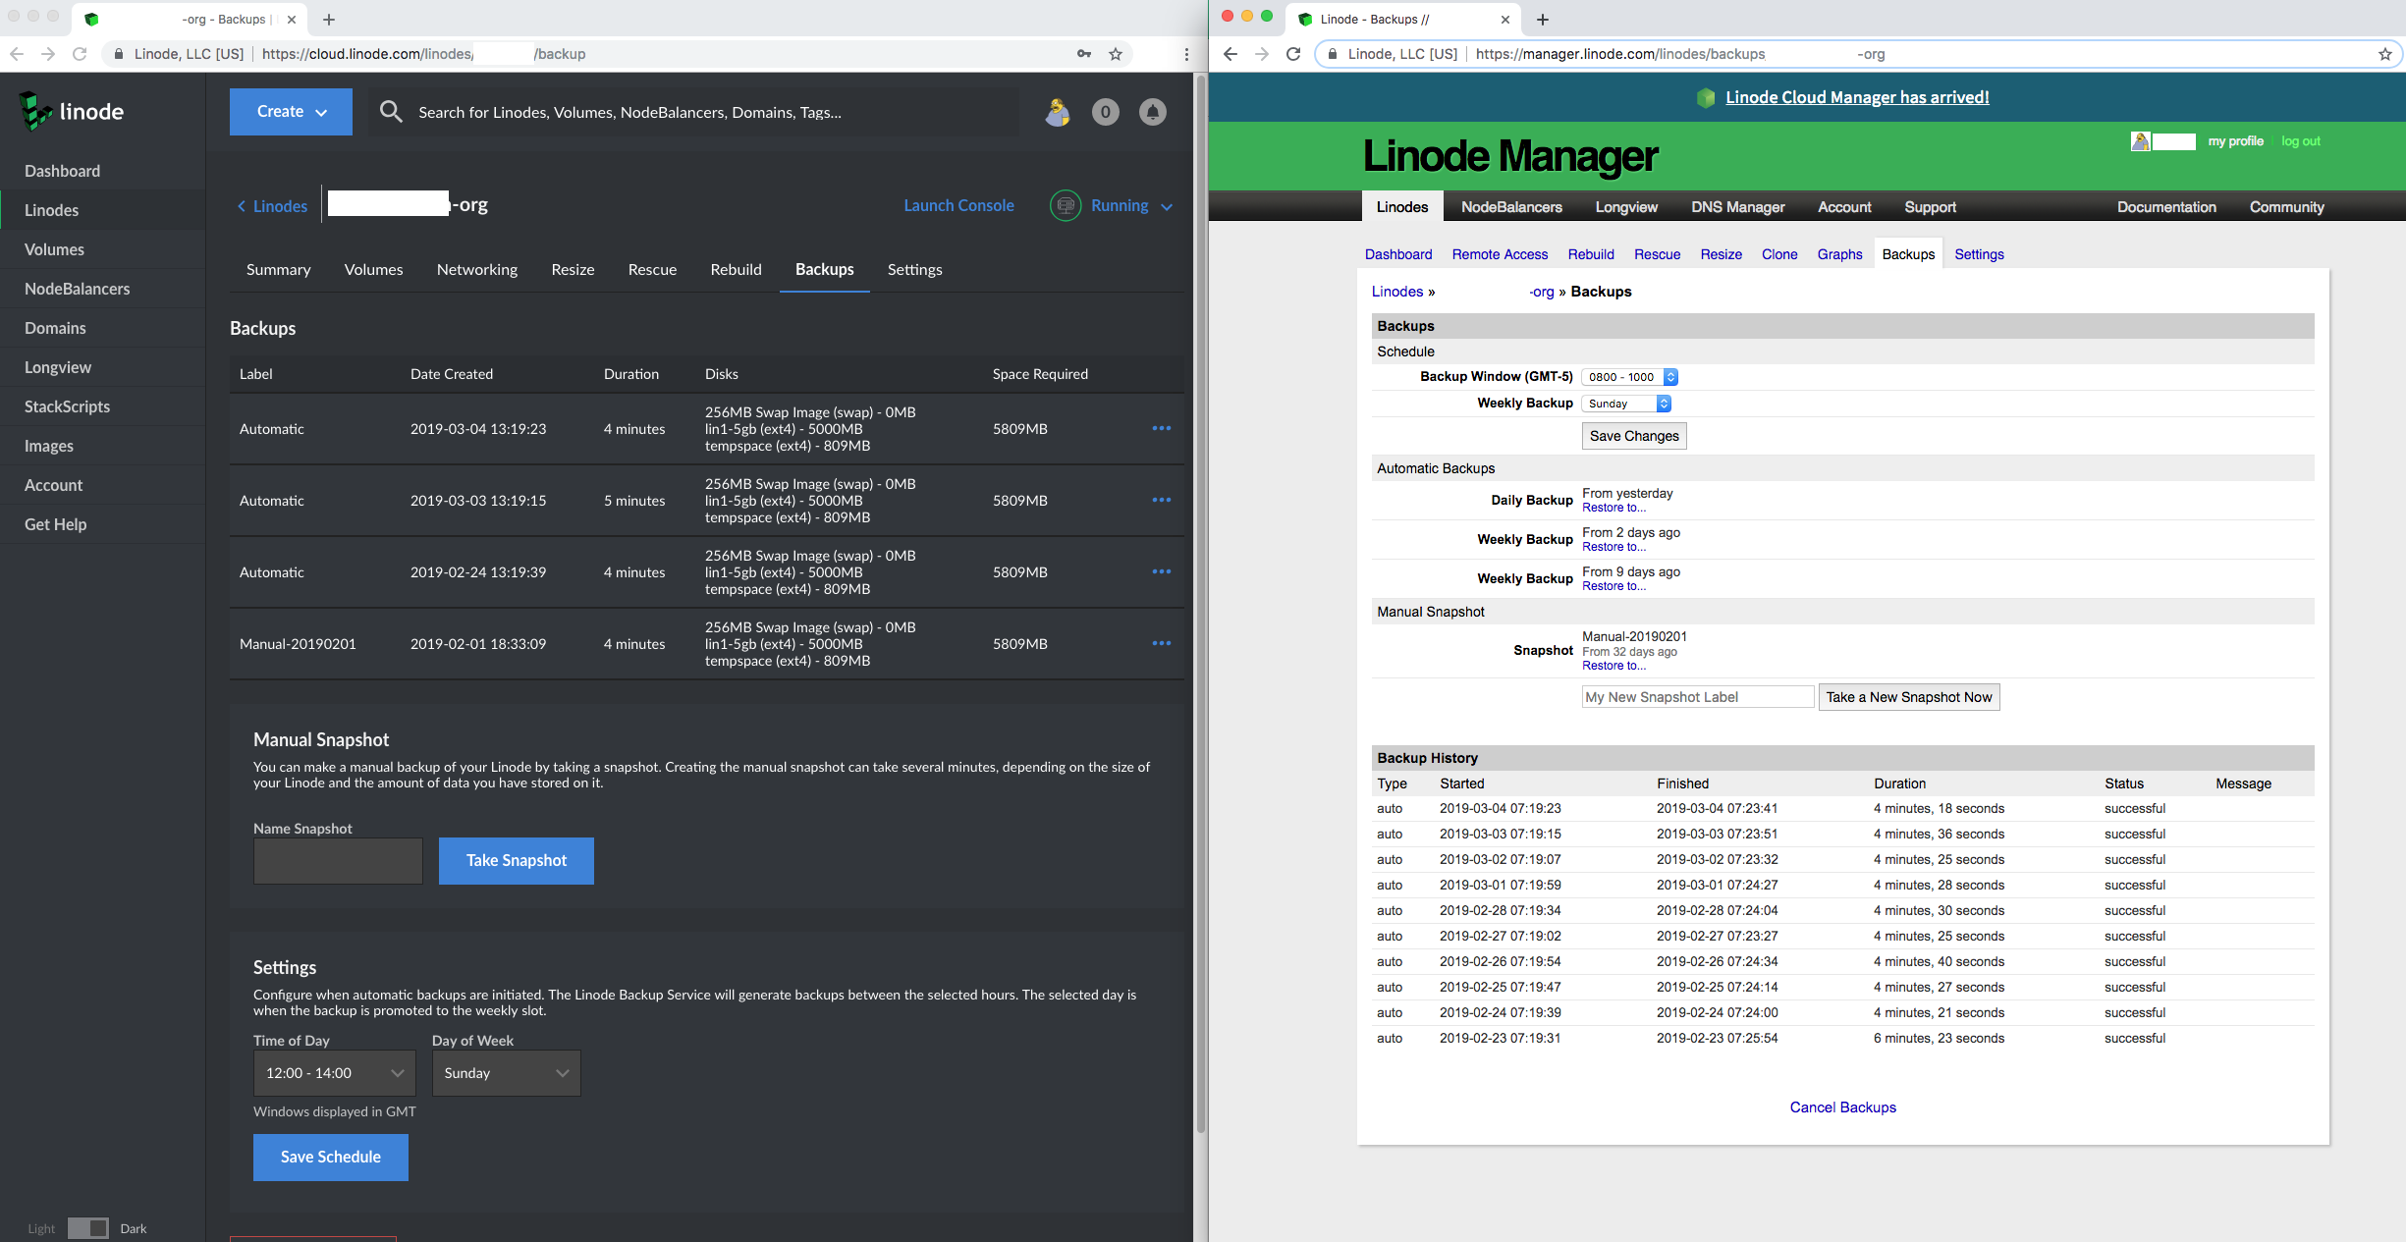Open Graphs tab in Linode Manager
This screenshot has height=1242, width=2406.
(1839, 254)
